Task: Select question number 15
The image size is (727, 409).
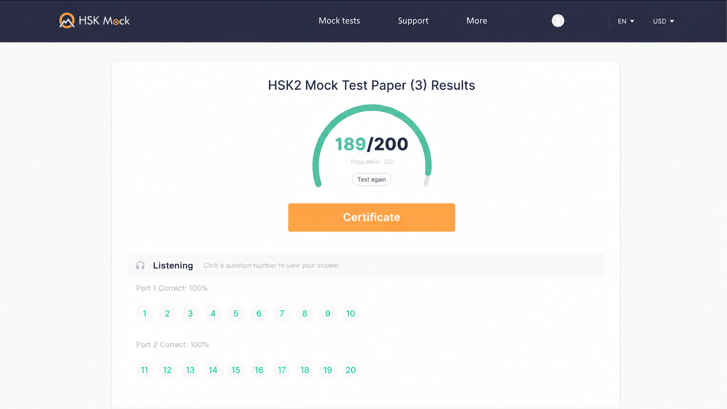Action: point(236,370)
